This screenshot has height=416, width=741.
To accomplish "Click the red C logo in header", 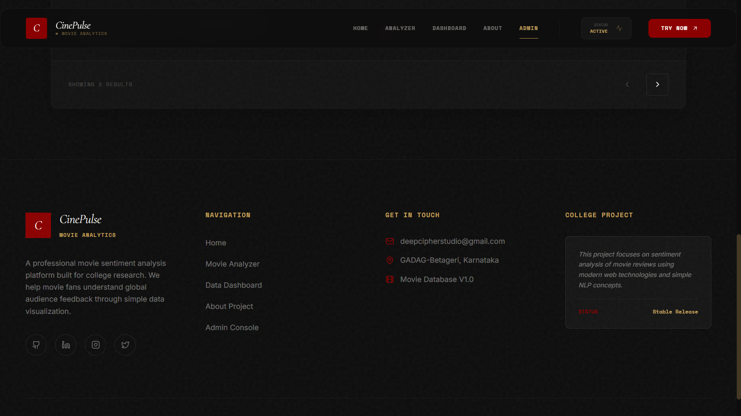I will (x=36, y=28).
